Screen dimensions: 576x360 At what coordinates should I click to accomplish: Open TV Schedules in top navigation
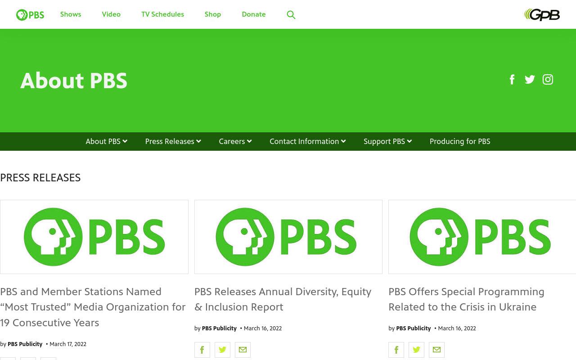point(162,14)
